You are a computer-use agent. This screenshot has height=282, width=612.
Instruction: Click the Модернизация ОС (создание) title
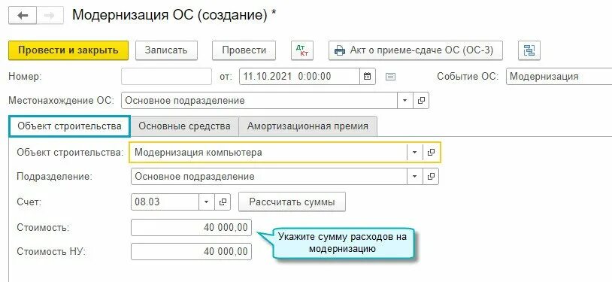pos(174,15)
